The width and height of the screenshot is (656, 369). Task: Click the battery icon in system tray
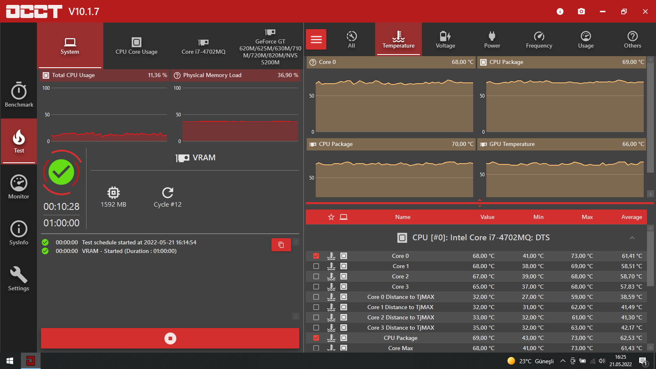coord(582,361)
